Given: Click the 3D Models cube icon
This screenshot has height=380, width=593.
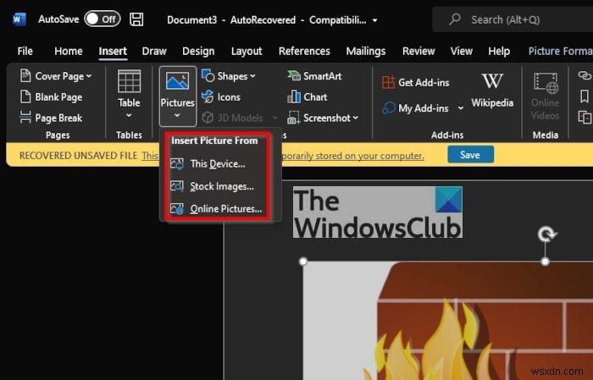Looking at the screenshot, I should tap(208, 118).
